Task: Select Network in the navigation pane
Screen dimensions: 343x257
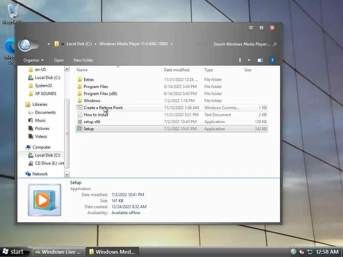Action: click(40, 174)
